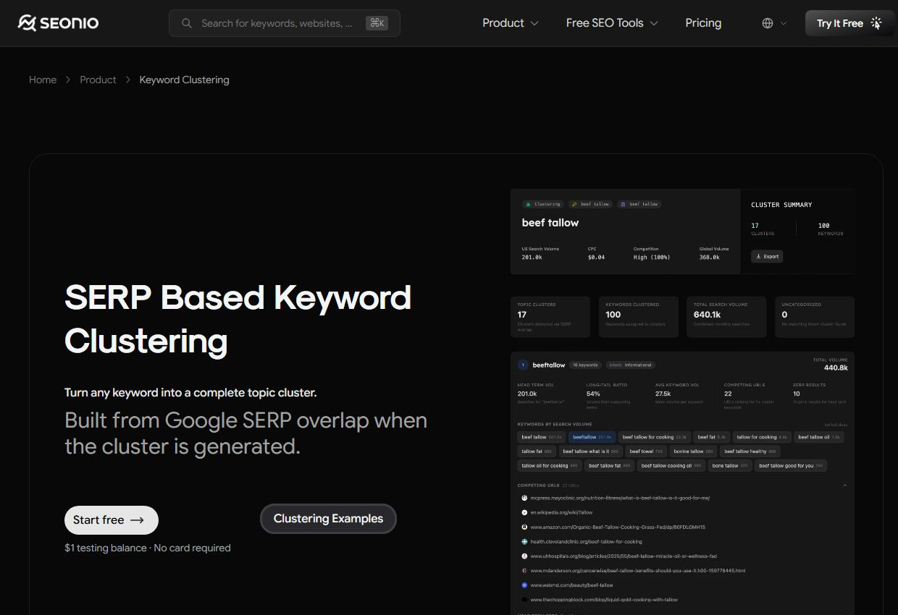Select the 'bone tallow' keyword chip
The image size is (898, 615).
click(x=730, y=466)
